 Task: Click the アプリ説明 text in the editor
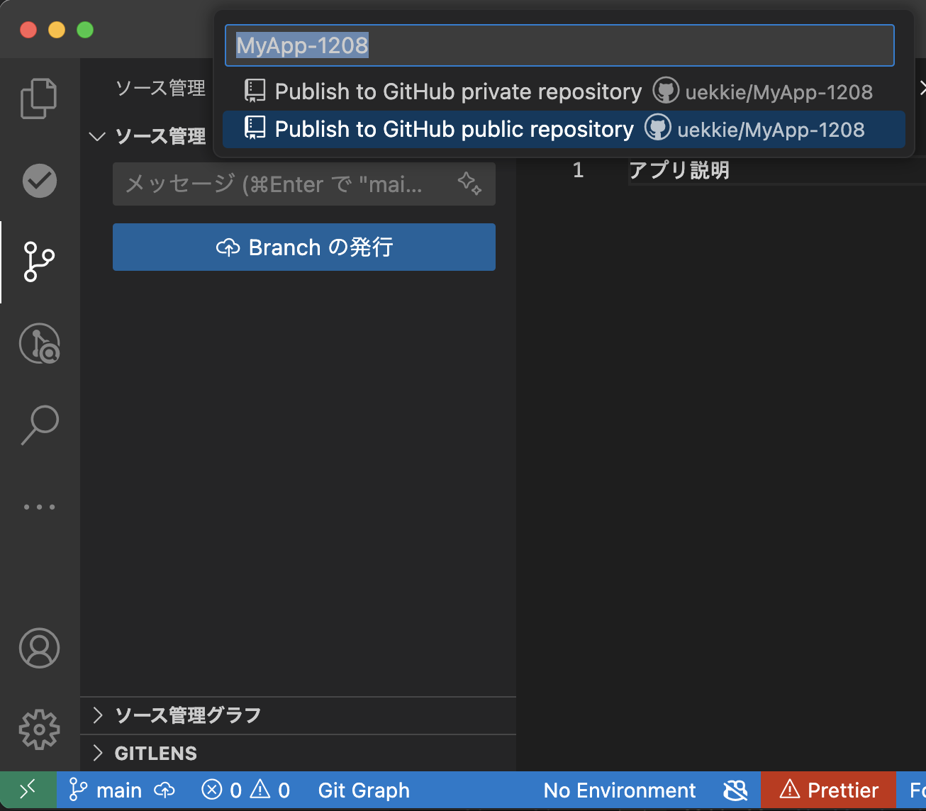pos(679,170)
